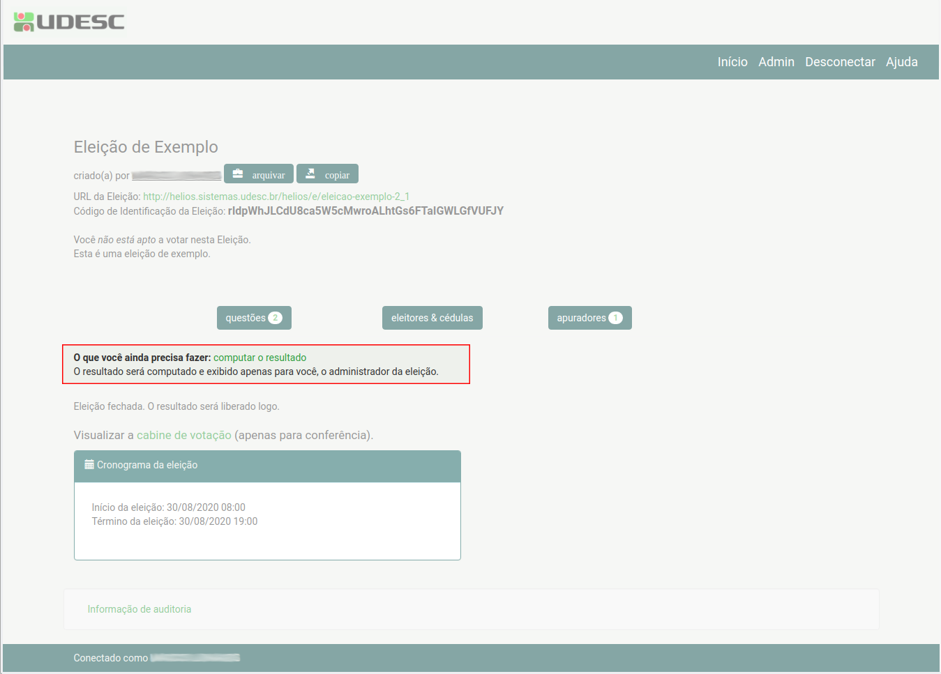Viewport: 941px width, 674px height.
Task: Click the apuradores count badge
Action: 615,318
